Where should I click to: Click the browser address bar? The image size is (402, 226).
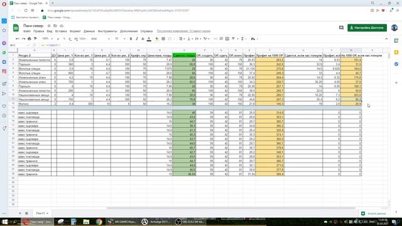tap(205, 11)
